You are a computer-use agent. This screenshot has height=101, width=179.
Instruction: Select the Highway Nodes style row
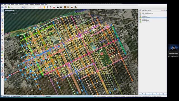coord(153,20)
